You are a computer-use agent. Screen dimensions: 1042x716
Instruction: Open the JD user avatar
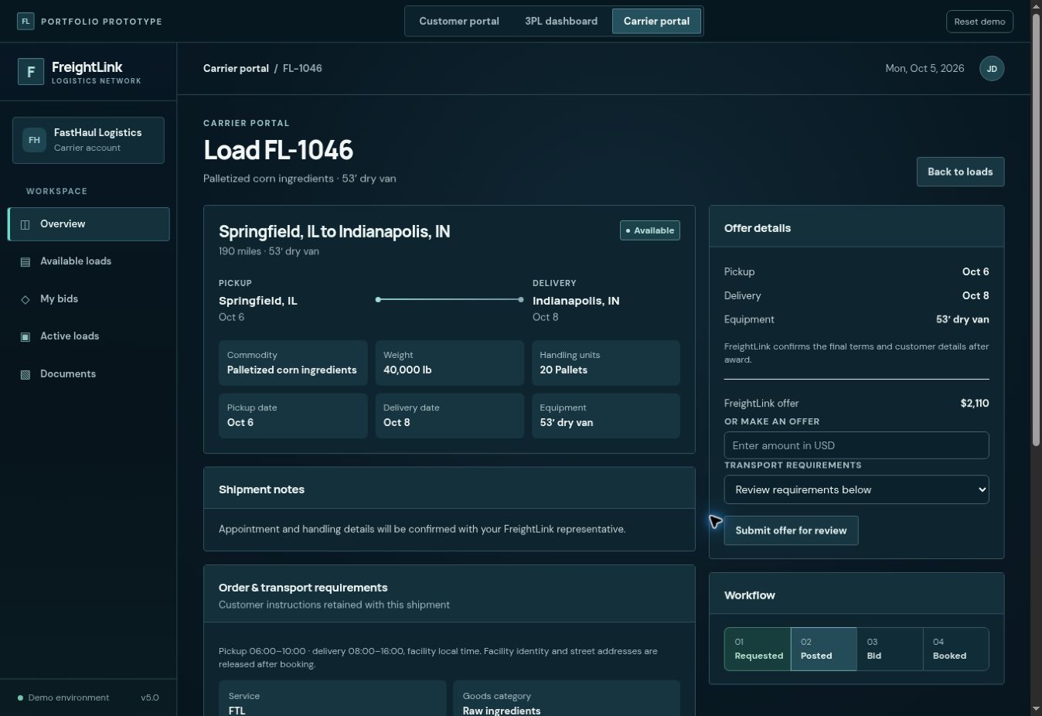tap(992, 69)
